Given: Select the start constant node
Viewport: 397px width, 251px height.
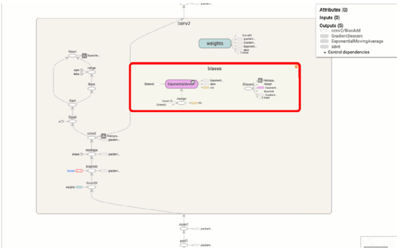Looking at the screenshot, I should click(x=81, y=70).
